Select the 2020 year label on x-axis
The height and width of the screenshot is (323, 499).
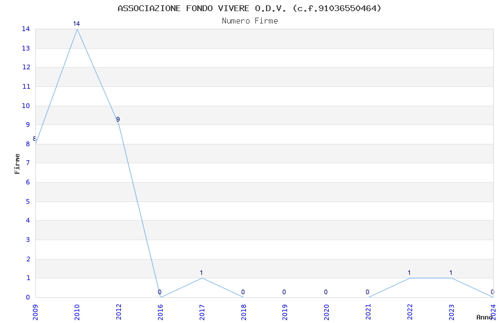(326, 312)
